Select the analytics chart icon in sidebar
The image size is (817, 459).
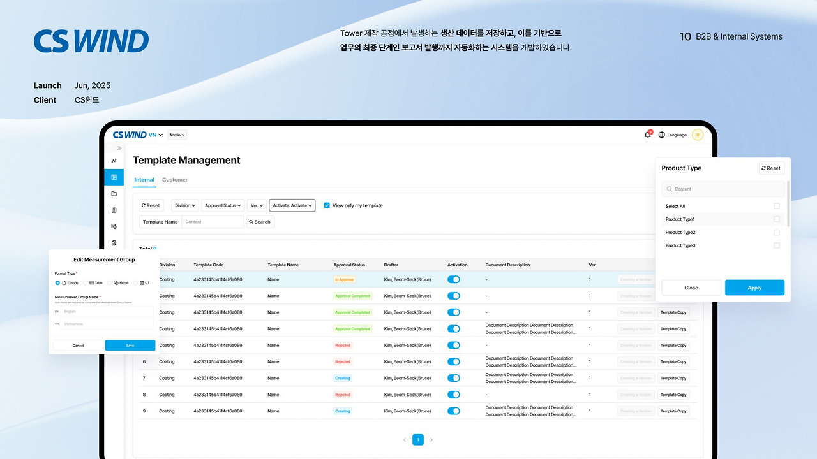(x=114, y=161)
